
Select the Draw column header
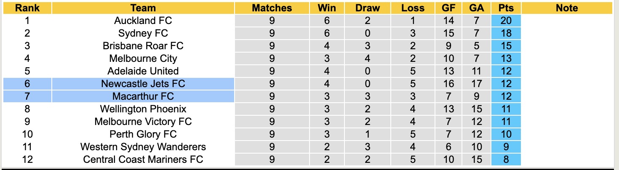[x=367, y=8]
